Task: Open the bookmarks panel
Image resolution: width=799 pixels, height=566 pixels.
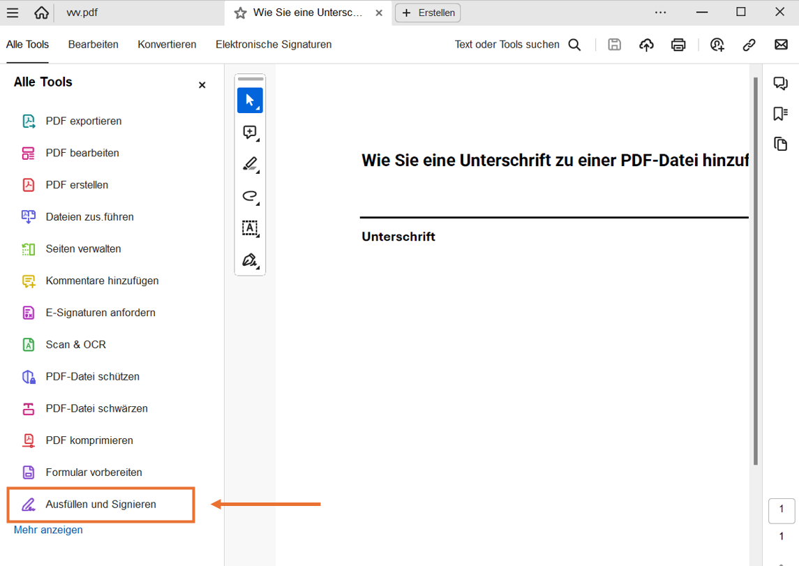Action: pos(780,113)
